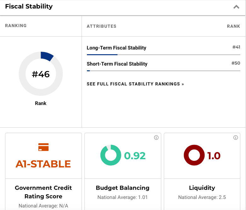Viewport: 246px width, 210px height.
Task: Click the ATTRIBUTES column header
Action: click(x=101, y=26)
